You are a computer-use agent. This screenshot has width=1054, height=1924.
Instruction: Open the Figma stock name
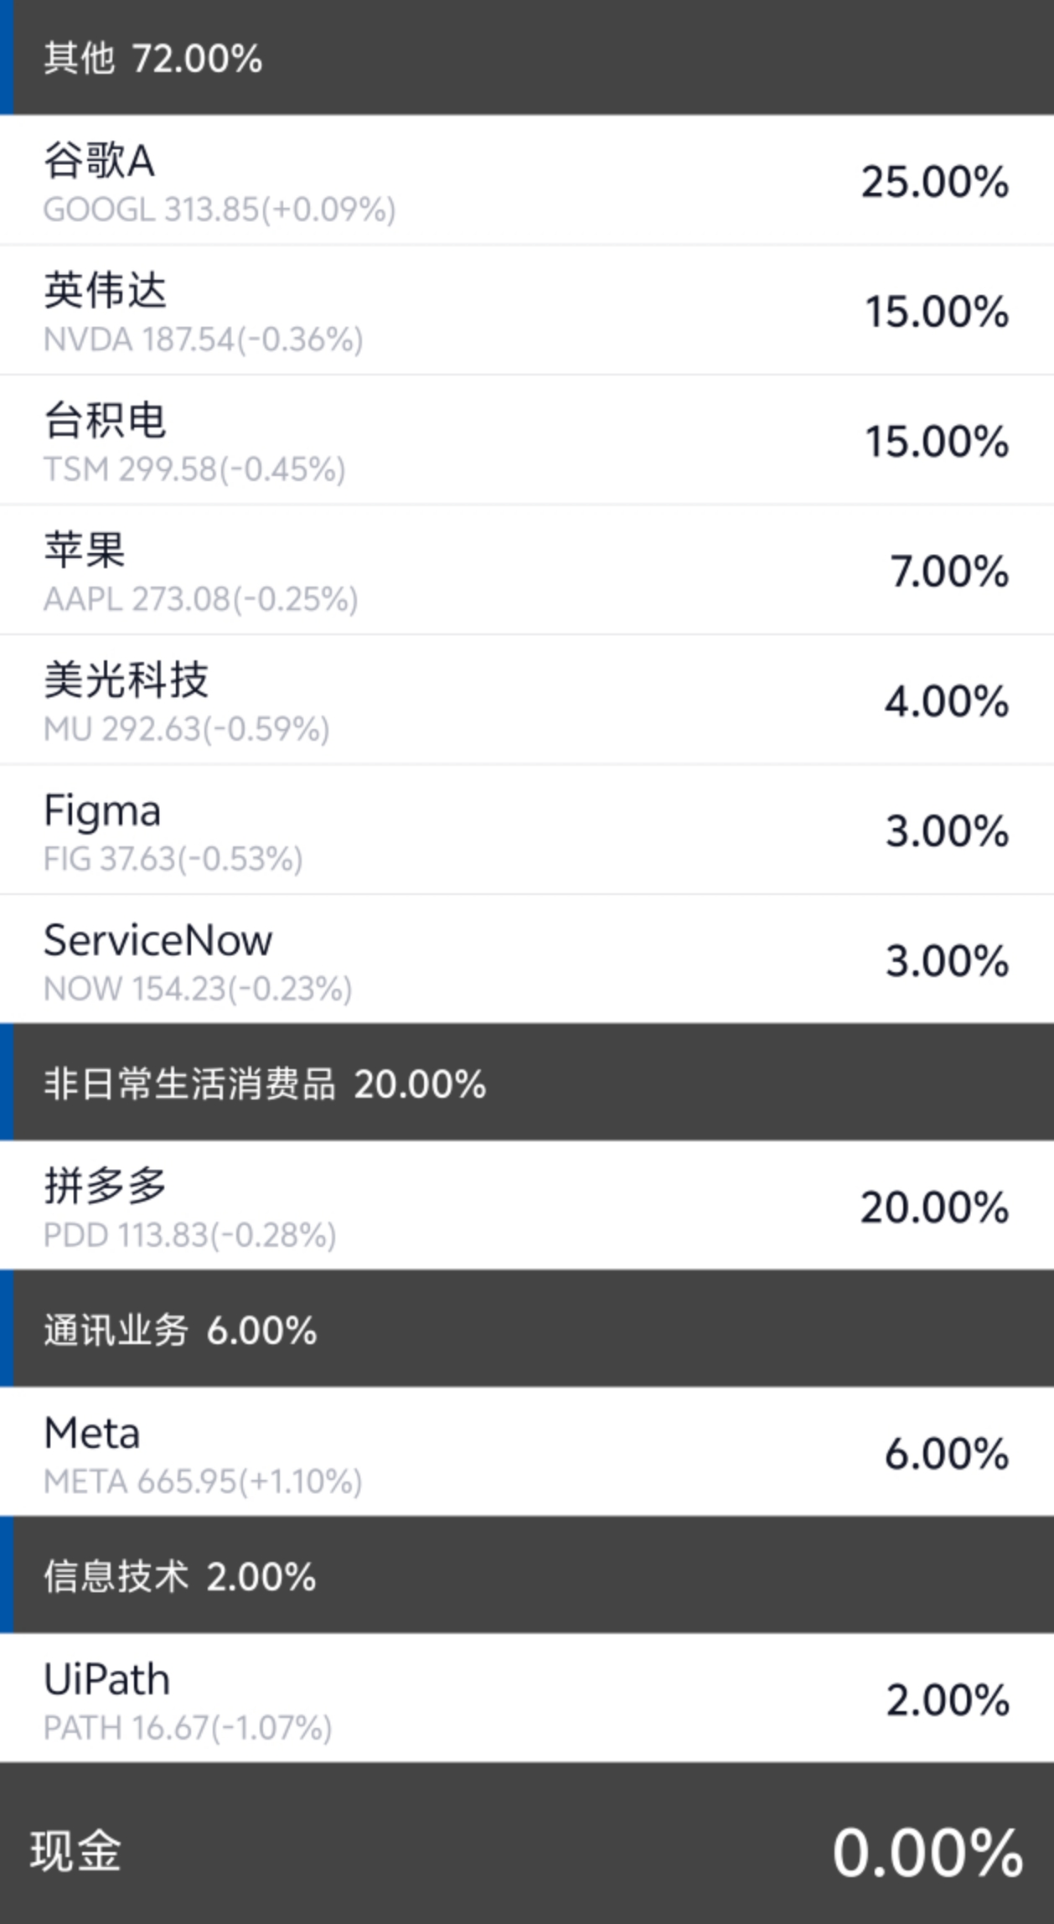click(102, 810)
